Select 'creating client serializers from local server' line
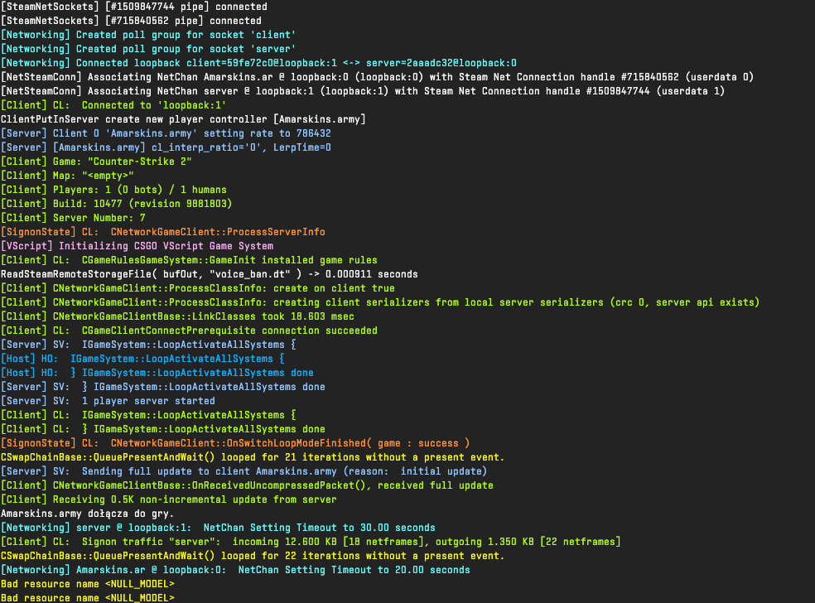This screenshot has width=815, height=603. click(380, 302)
